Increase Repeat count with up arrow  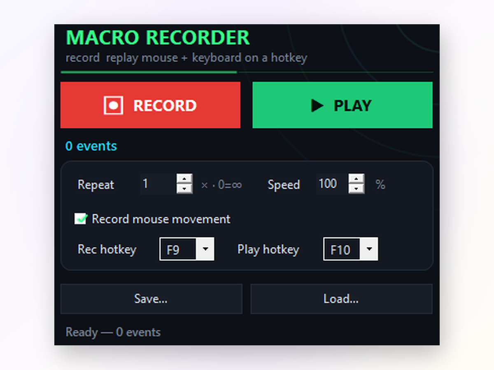(x=184, y=179)
